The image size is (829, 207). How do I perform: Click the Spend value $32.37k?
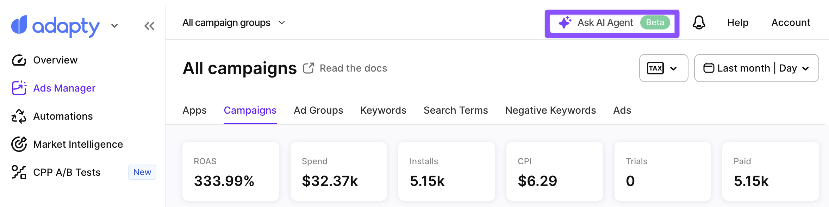tap(330, 181)
